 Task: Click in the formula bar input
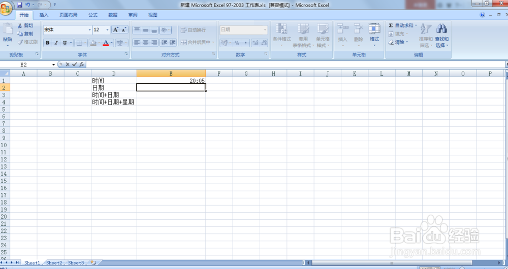[x=295, y=64]
